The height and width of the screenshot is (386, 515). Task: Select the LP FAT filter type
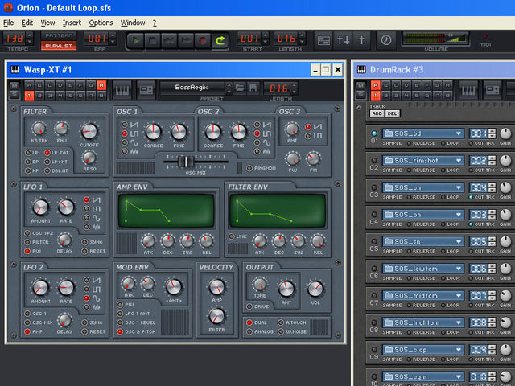coord(47,153)
